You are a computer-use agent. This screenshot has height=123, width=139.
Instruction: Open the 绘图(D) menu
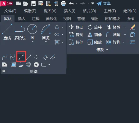tap(130, 11)
